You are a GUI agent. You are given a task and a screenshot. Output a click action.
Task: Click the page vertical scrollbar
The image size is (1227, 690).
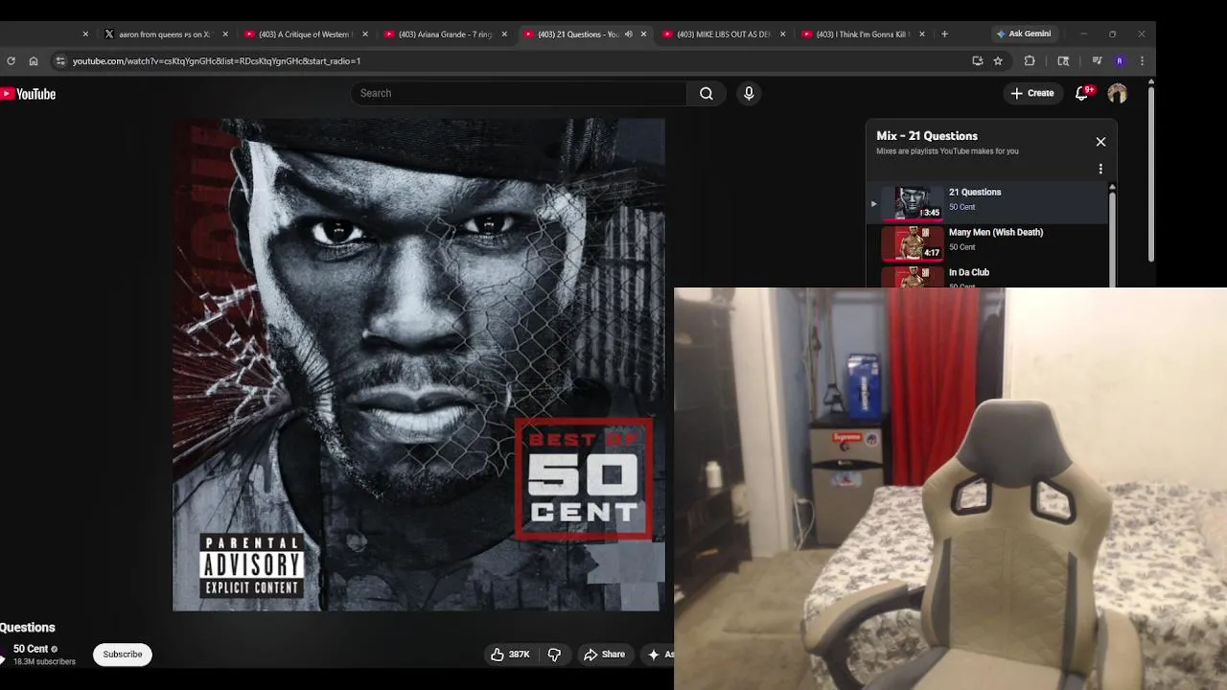pyautogui.click(x=1150, y=172)
